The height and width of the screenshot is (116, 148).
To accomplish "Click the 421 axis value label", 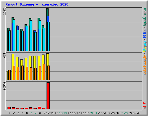I will click(x=4, y=55).
